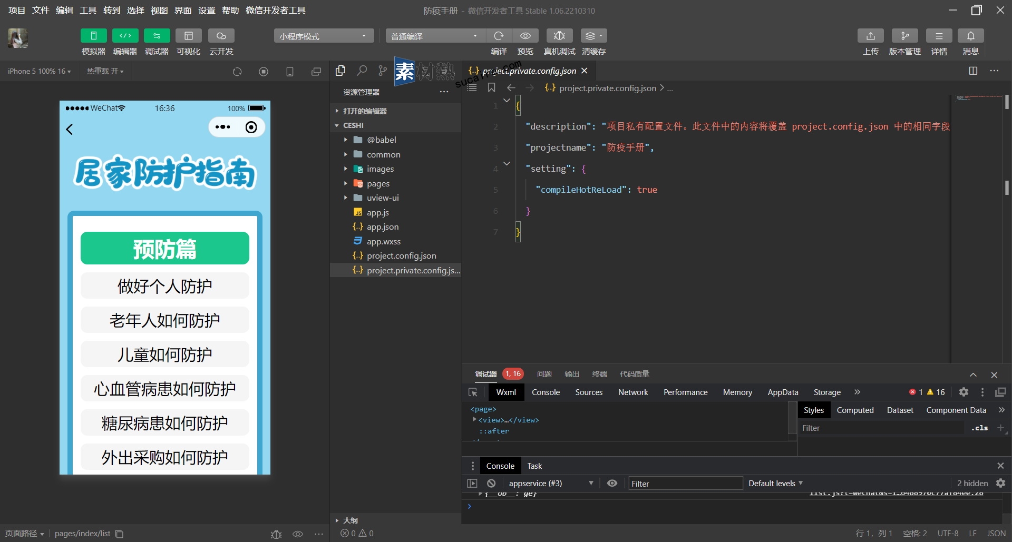Clear the console with the block icon

click(491, 483)
